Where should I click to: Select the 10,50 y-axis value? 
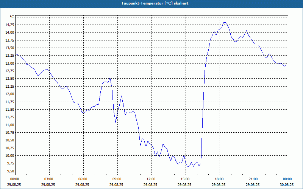pos(10,140)
